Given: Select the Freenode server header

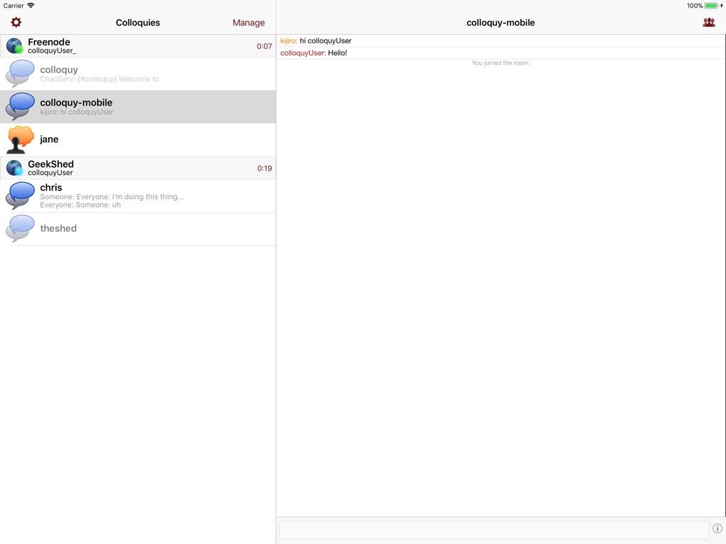Looking at the screenshot, I should (x=138, y=46).
